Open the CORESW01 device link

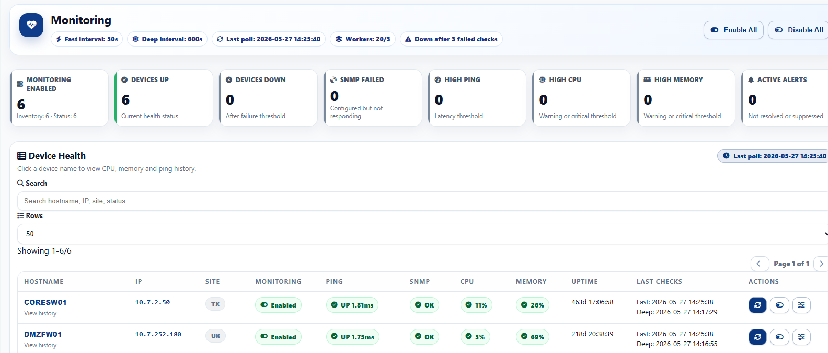pyautogui.click(x=45, y=302)
